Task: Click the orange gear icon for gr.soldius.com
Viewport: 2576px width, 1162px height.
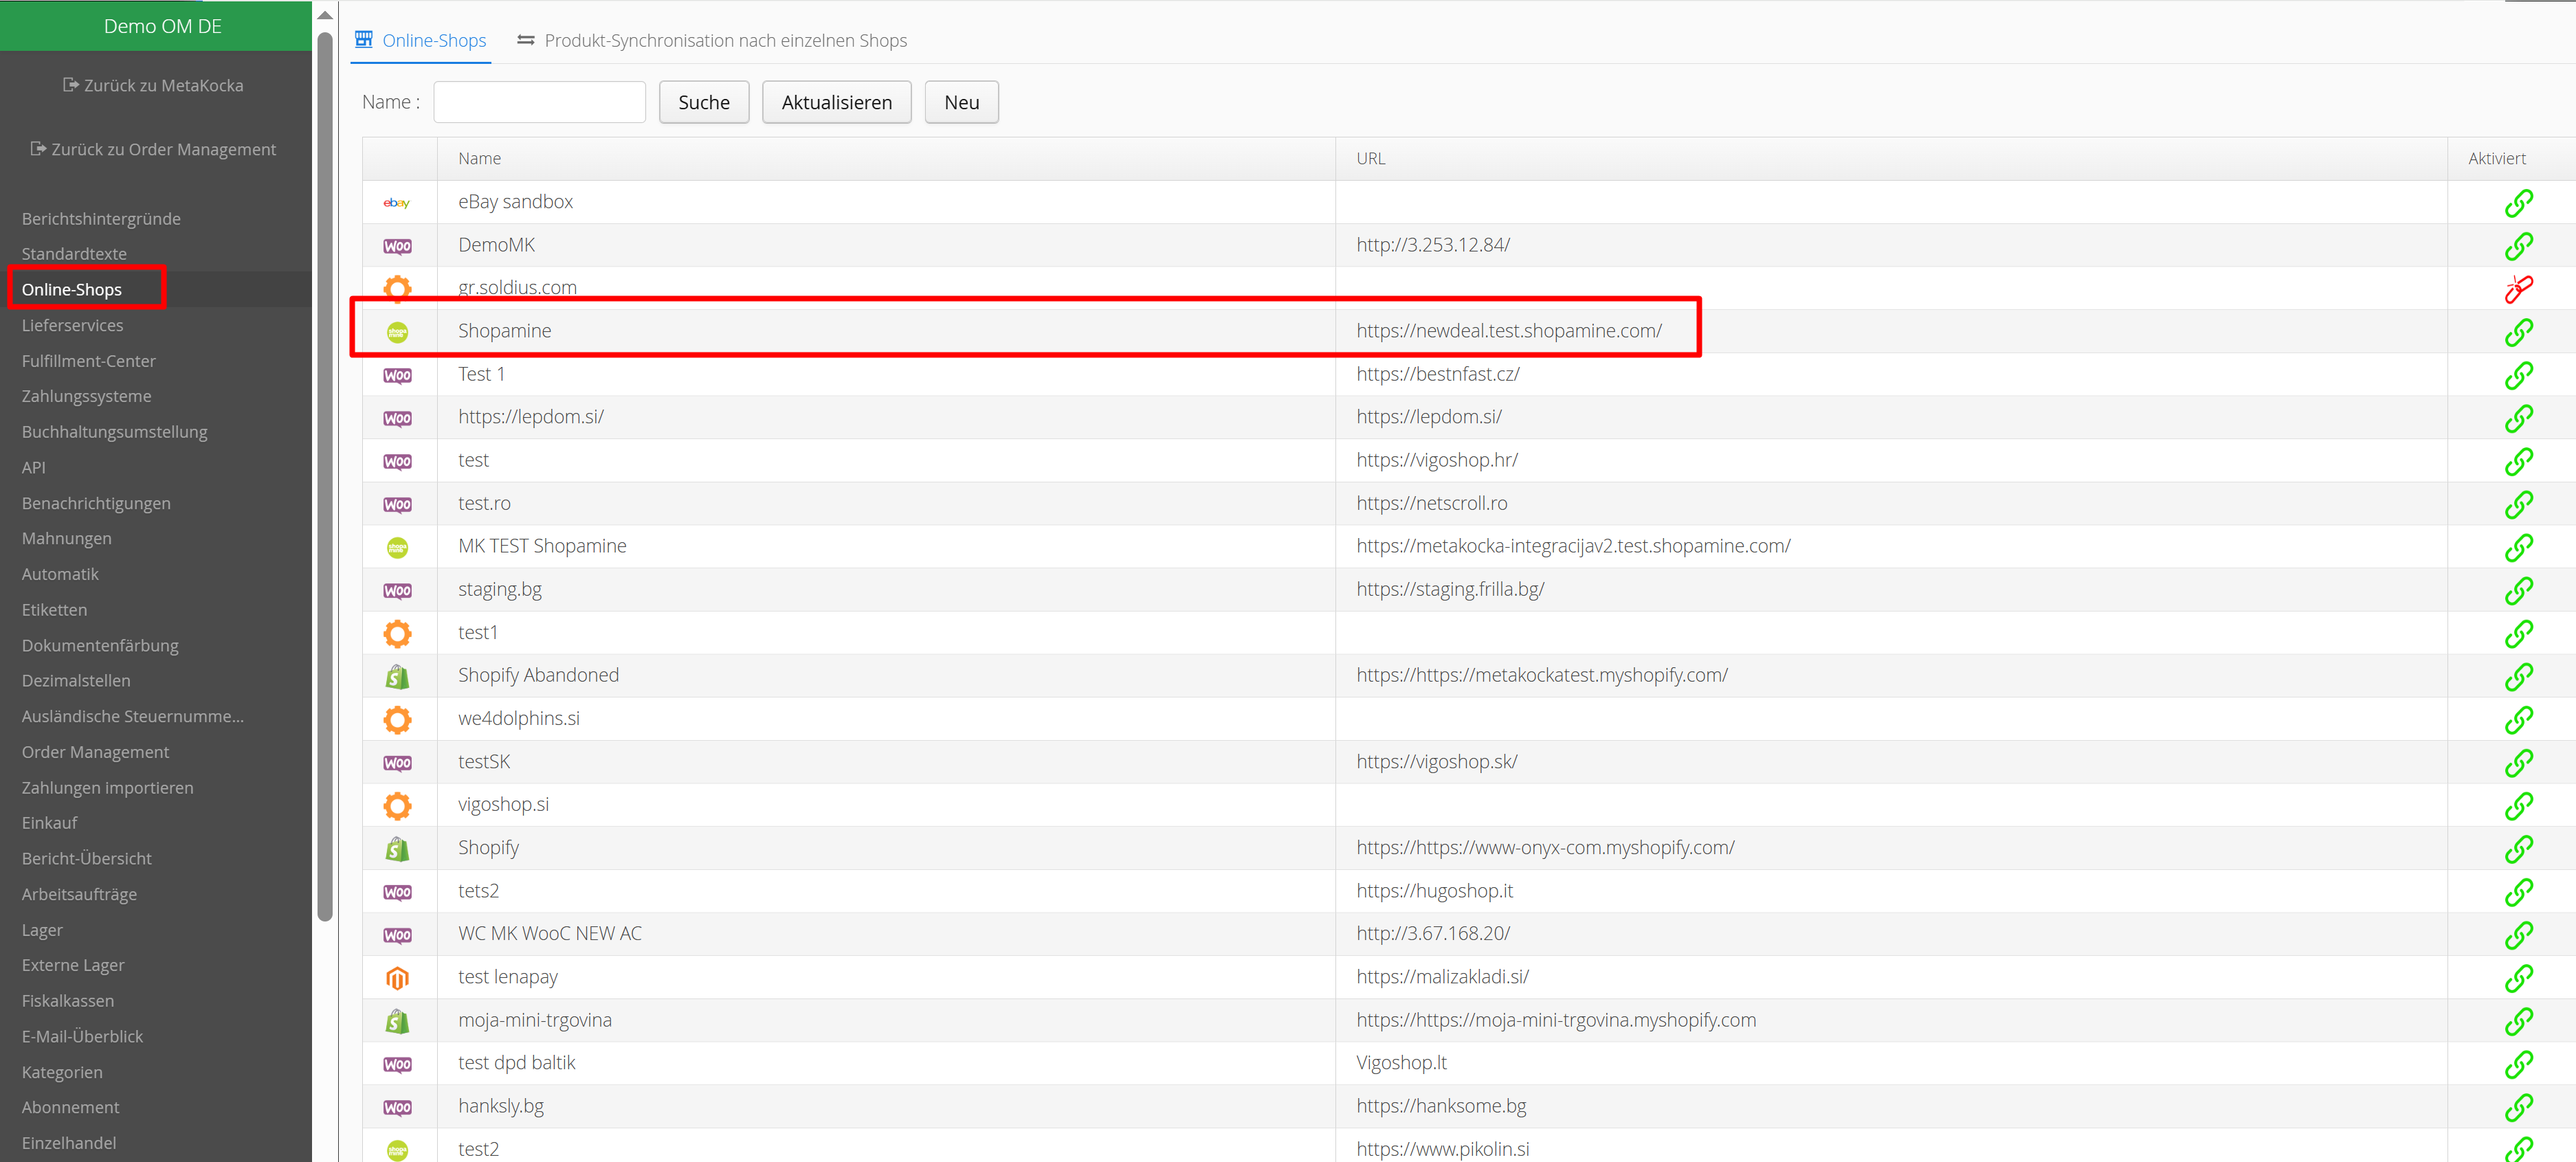Action: [397, 288]
